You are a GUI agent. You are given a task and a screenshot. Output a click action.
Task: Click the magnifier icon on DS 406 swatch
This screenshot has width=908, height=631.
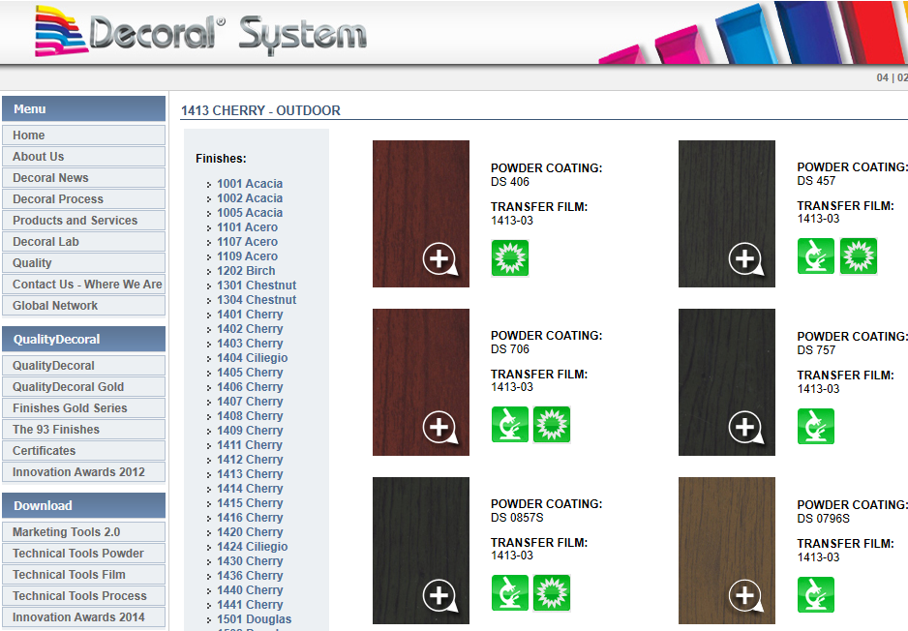click(x=439, y=258)
